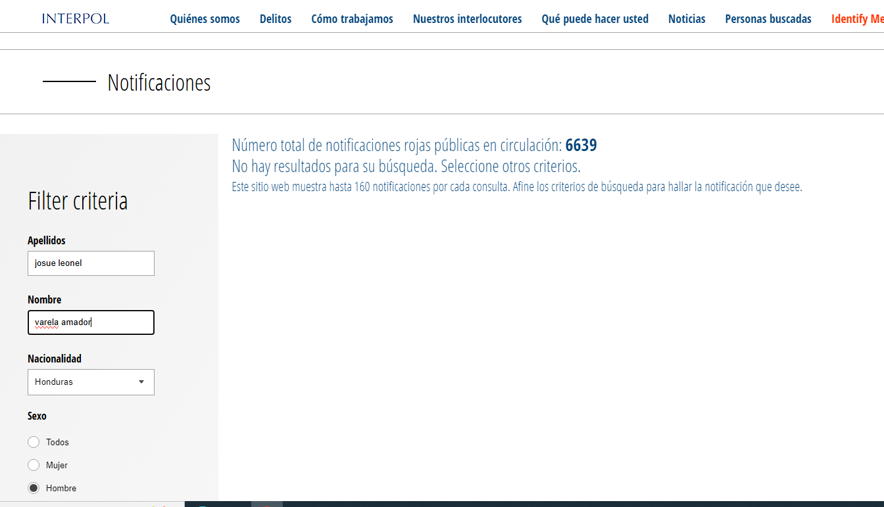Click the Apellidos text field

tap(91, 263)
